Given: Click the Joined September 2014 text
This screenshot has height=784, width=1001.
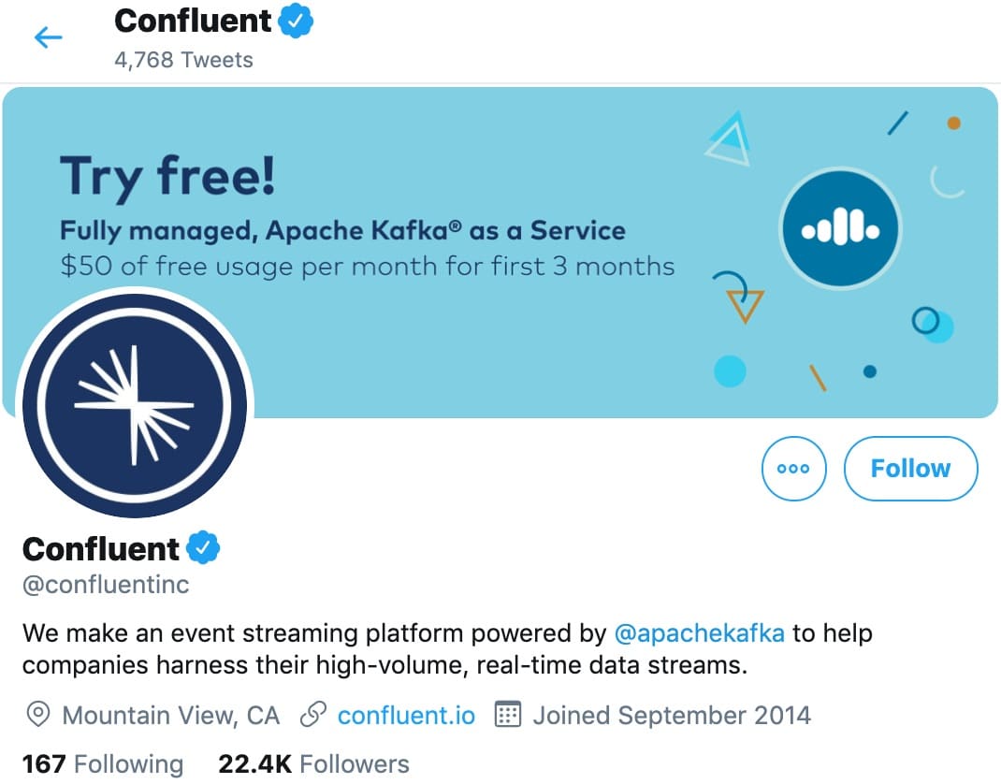Looking at the screenshot, I should (x=673, y=715).
